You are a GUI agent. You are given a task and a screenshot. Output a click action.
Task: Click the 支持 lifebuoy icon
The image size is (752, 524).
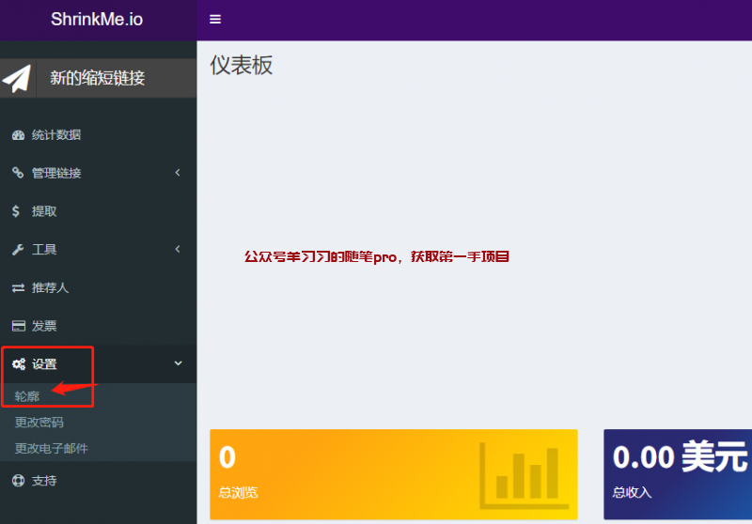click(x=18, y=481)
